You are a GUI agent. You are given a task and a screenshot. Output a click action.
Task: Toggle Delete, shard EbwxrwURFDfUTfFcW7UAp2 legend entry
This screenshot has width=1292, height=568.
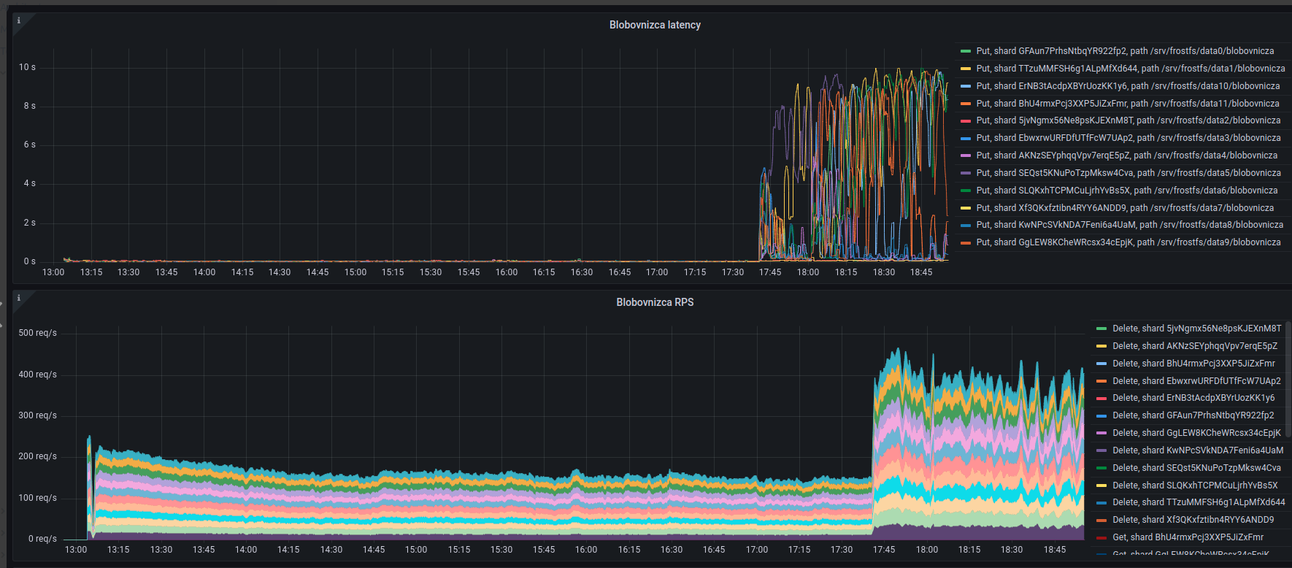click(x=1196, y=381)
